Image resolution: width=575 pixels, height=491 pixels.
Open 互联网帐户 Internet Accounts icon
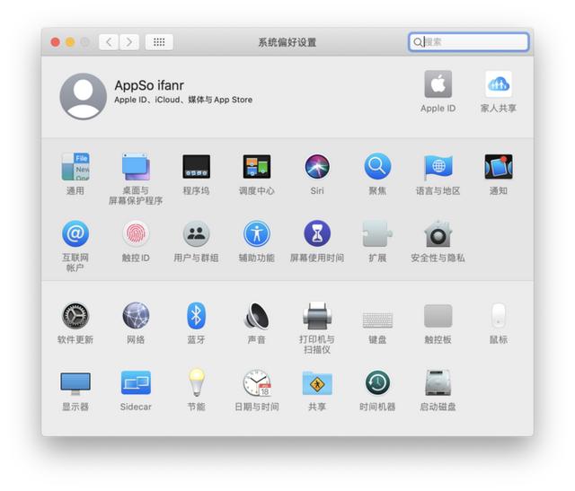coord(75,233)
